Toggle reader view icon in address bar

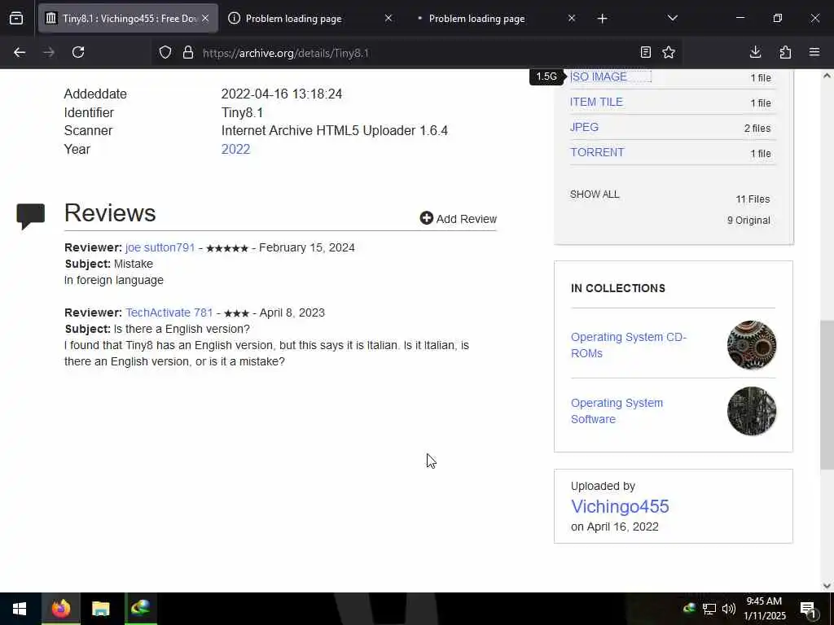(x=645, y=52)
